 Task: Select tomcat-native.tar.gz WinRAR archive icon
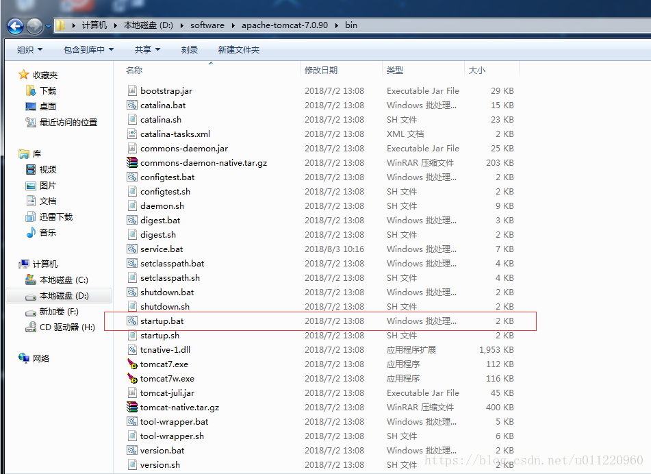pos(132,407)
